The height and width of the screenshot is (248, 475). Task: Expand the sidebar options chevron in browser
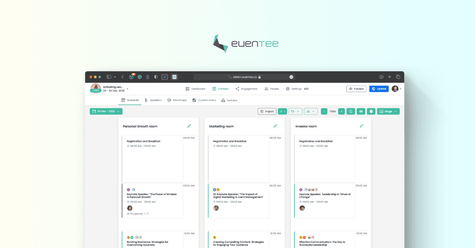click(115, 77)
